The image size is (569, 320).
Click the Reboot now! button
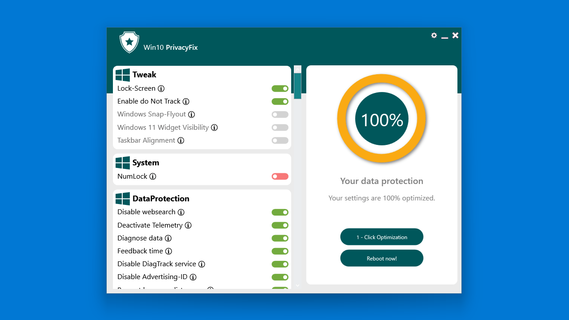(x=382, y=258)
